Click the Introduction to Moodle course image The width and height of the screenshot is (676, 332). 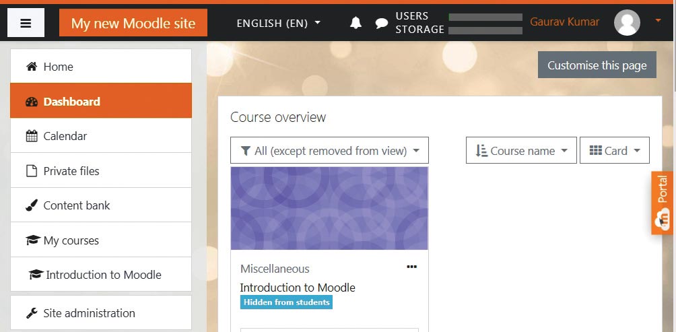pos(329,208)
